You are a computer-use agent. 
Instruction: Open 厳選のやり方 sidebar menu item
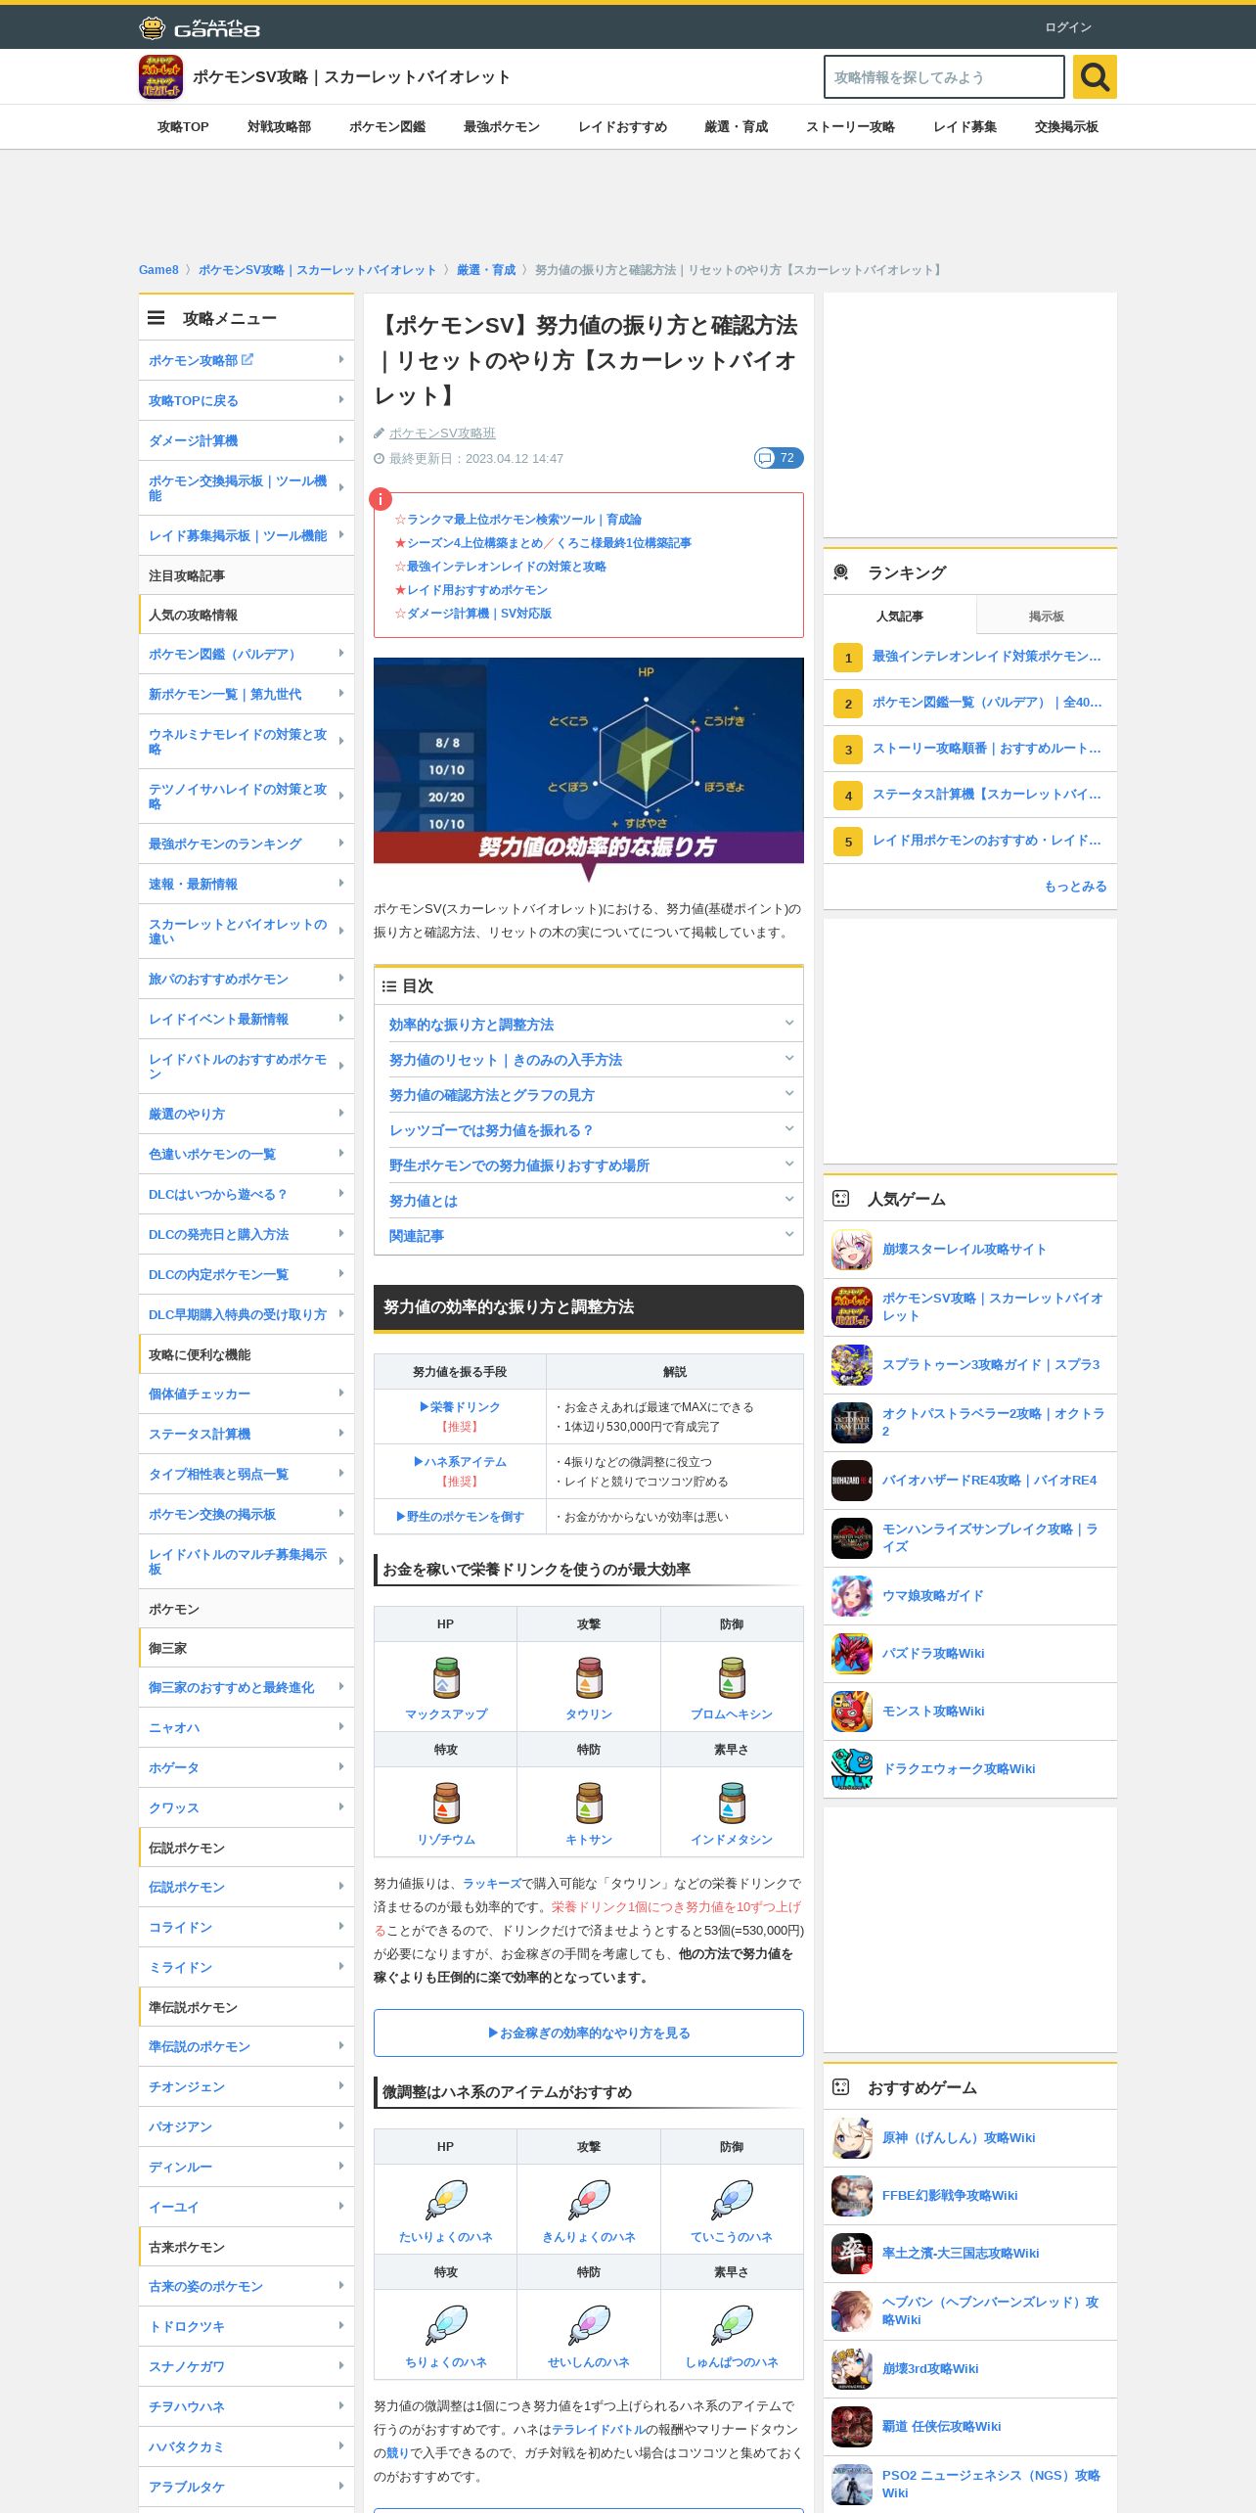click(x=247, y=1114)
